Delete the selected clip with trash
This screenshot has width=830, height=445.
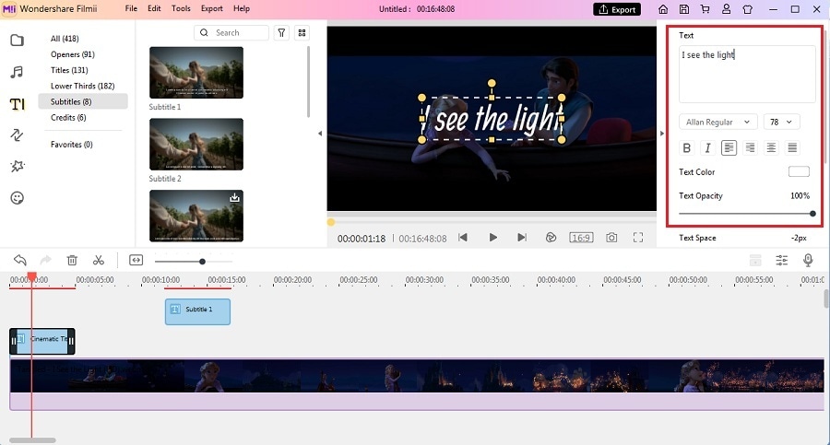pyautogui.click(x=72, y=260)
